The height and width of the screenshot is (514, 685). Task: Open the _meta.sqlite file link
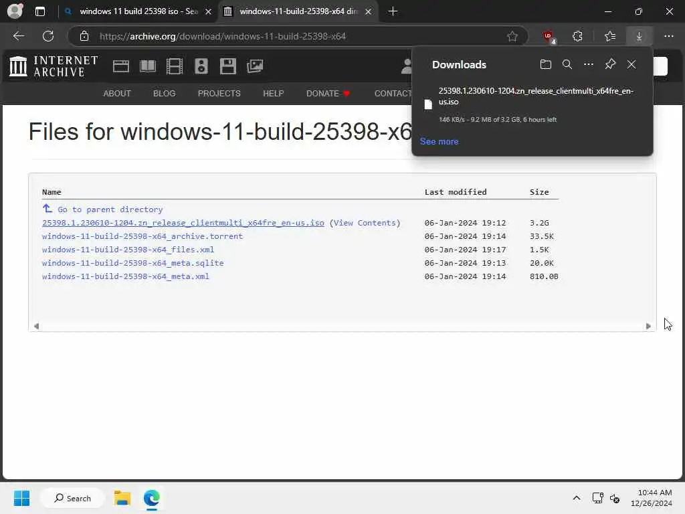click(x=133, y=263)
